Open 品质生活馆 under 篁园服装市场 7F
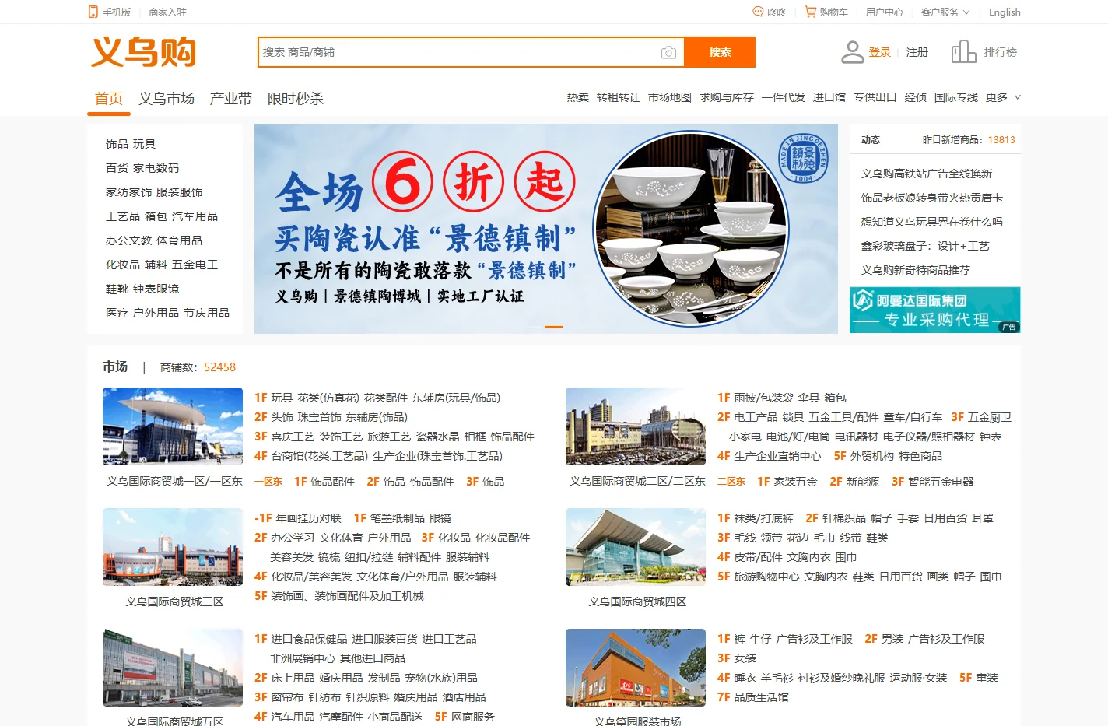This screenshot has height=726, width=1108. pyautogui.click(x=762, y=697)
